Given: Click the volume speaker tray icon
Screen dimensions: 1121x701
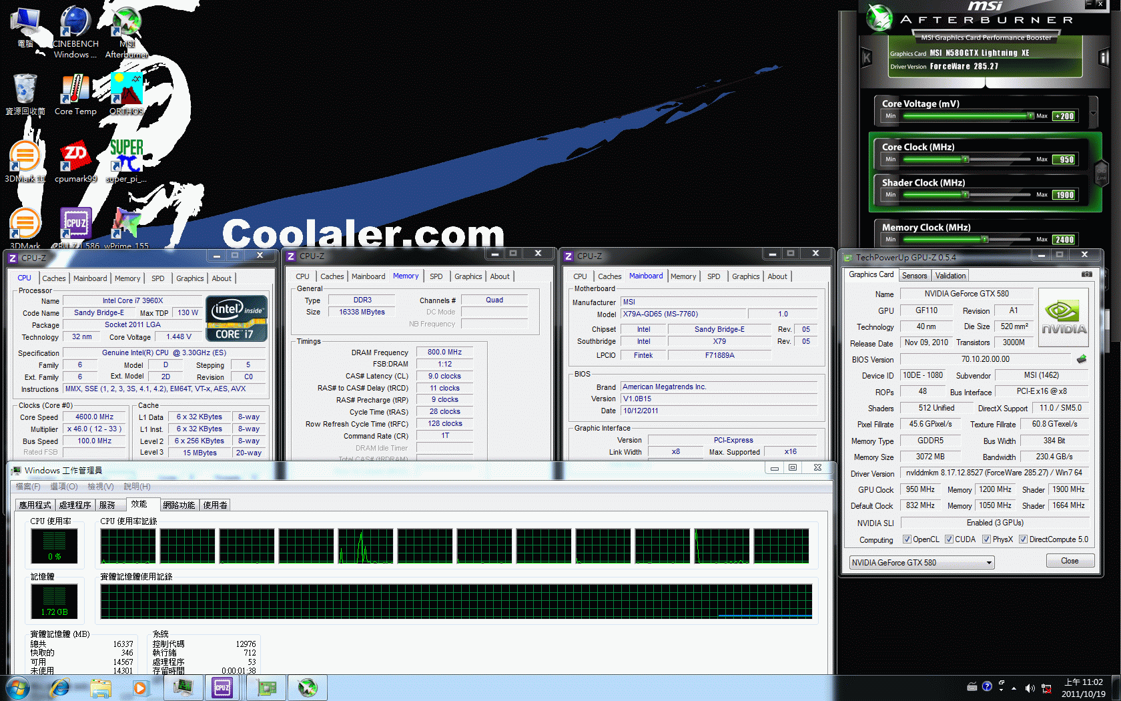Looking at the screenshot, I should (x=1030, y=688).
